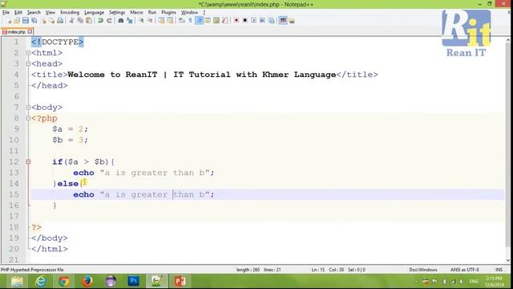Open the Edit menu
The image size is (513, 289).
(18, 13)
